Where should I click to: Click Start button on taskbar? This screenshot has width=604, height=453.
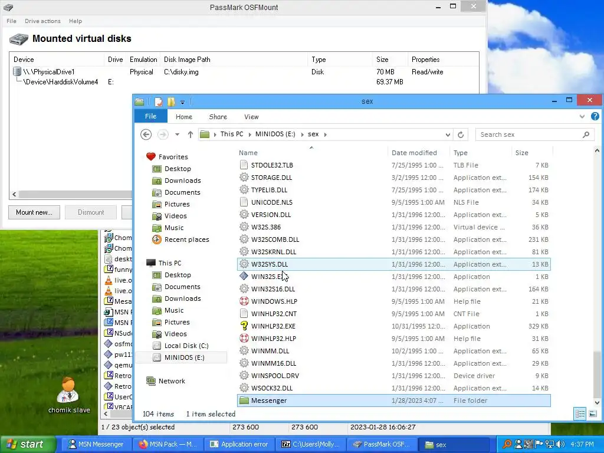pos(27,444)
